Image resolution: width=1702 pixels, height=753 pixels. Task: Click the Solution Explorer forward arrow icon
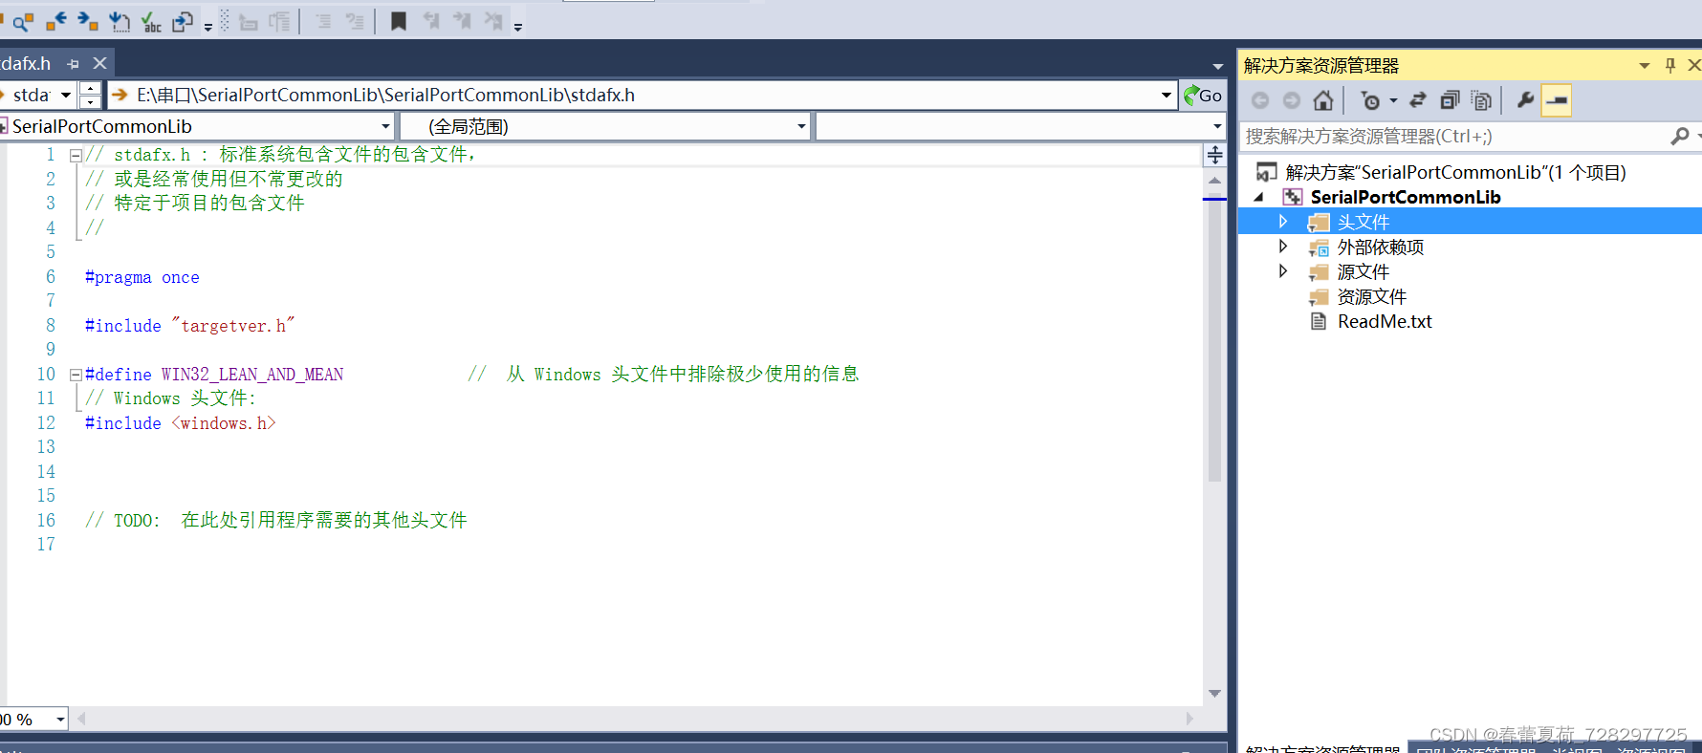pos(1292,100)
